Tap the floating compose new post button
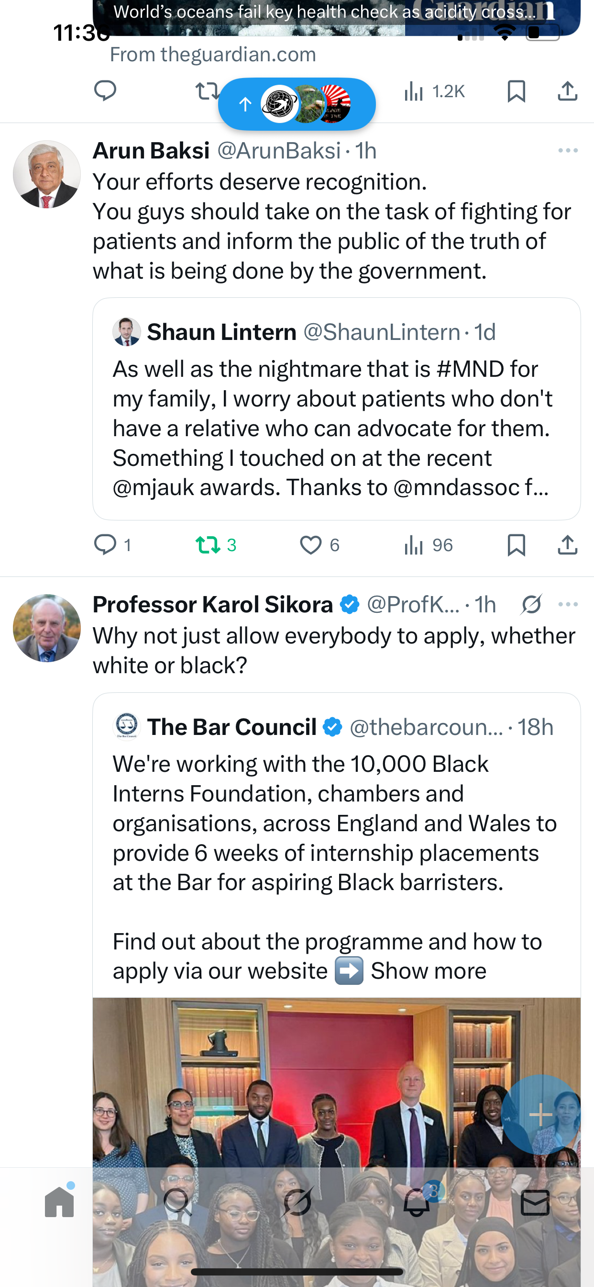The width and height of the screenshot is (594, 1287). tap(540, 1115)
